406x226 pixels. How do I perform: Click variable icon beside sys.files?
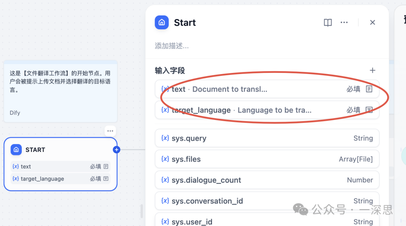coord(165,159)
